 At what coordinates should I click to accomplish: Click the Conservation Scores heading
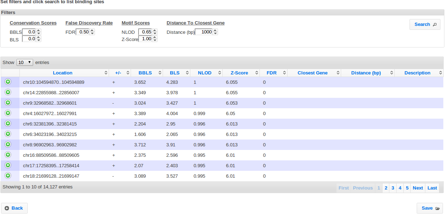pos(33,23)
